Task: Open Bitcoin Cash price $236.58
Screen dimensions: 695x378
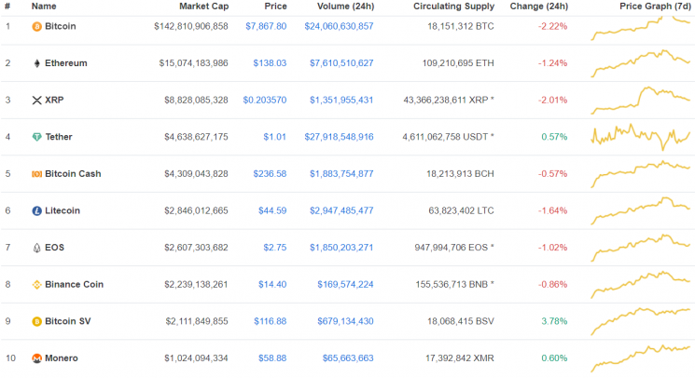Action: coord(270,174)
